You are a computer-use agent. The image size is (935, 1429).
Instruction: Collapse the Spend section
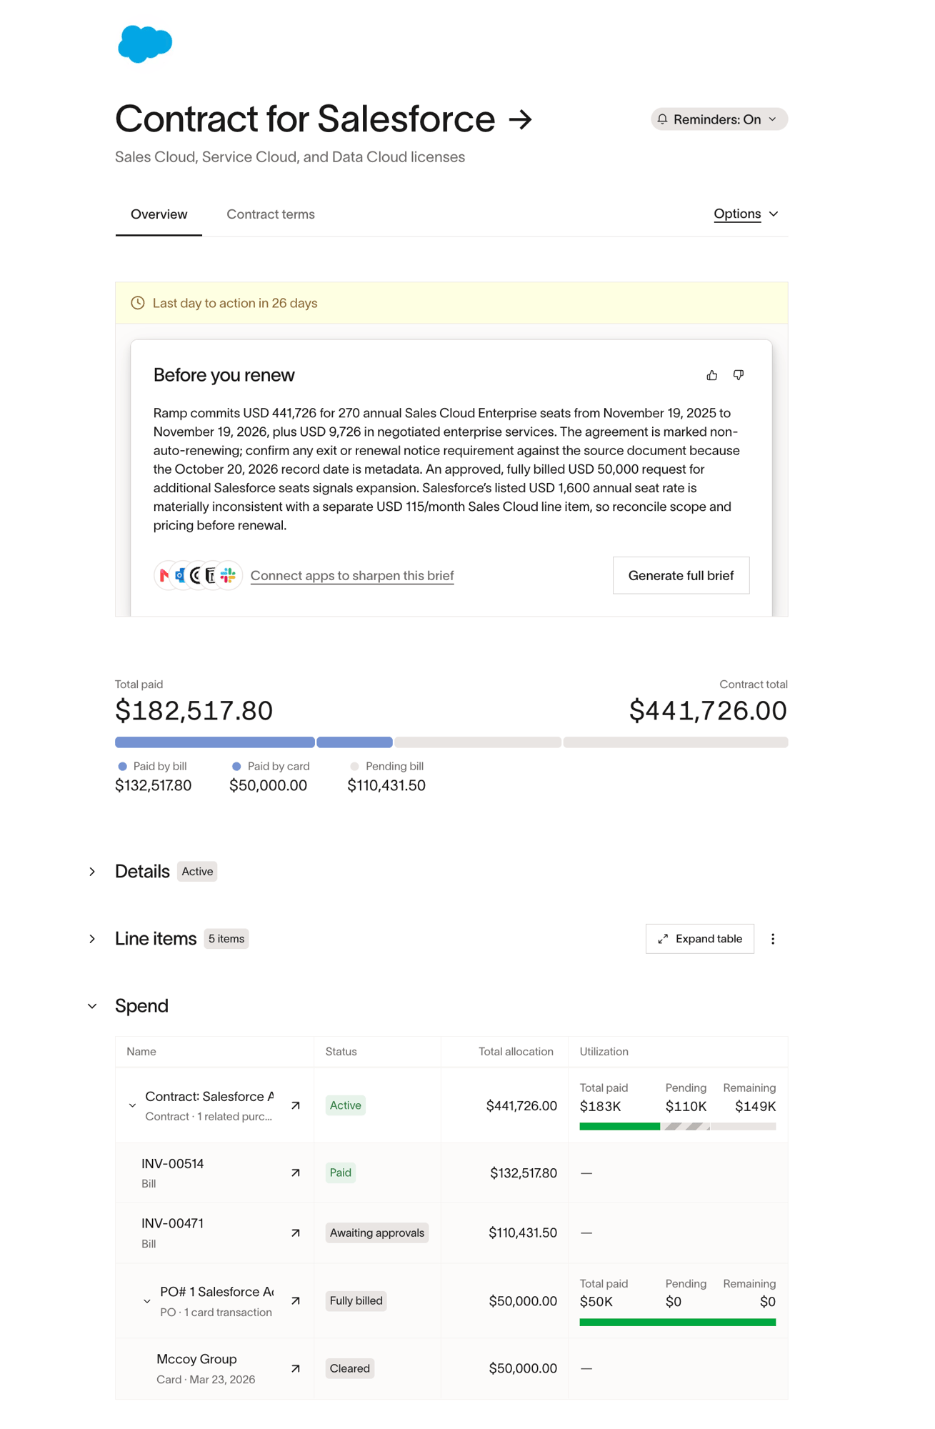click(x=92, y=1006)
